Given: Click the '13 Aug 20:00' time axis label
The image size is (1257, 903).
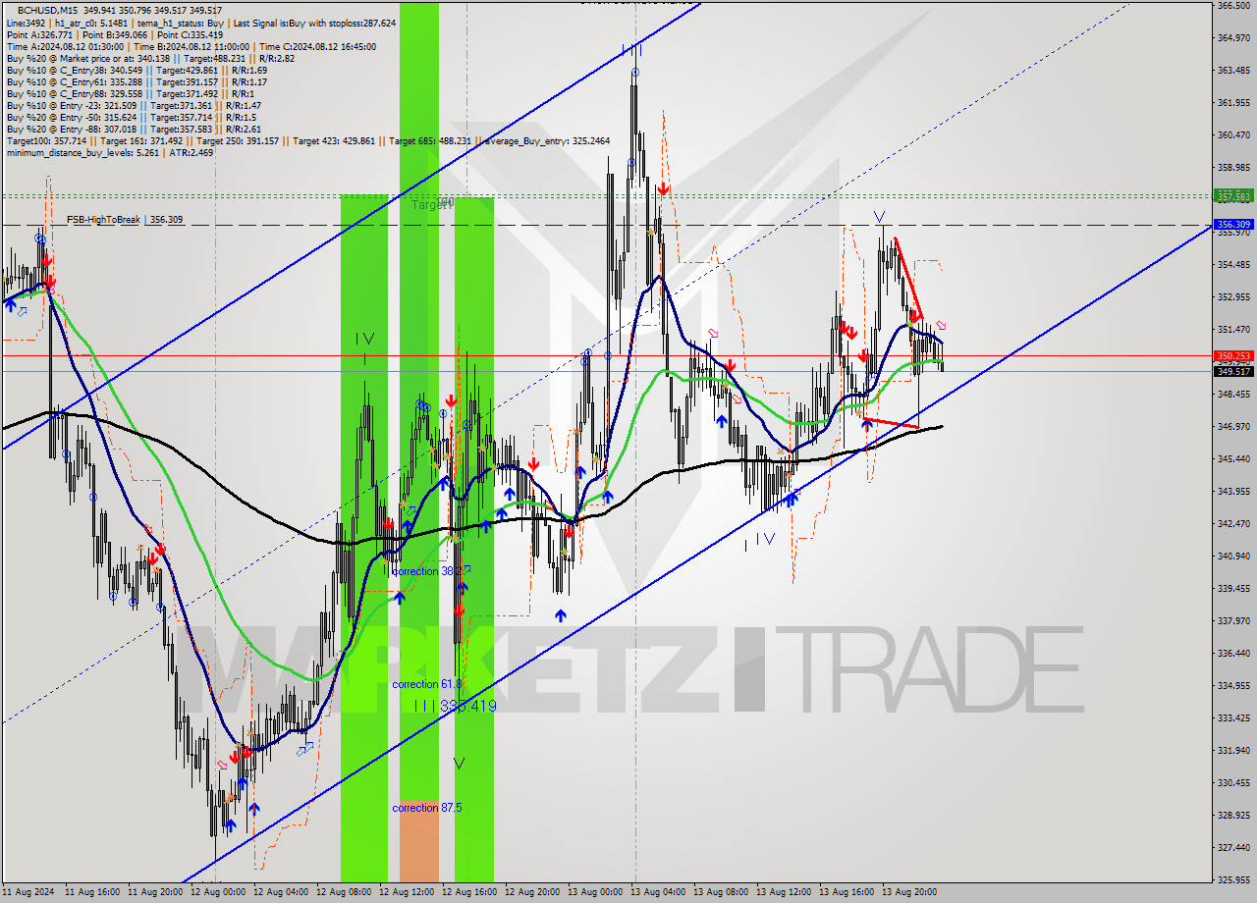Looking at the screenshot, I should [909, 892].
